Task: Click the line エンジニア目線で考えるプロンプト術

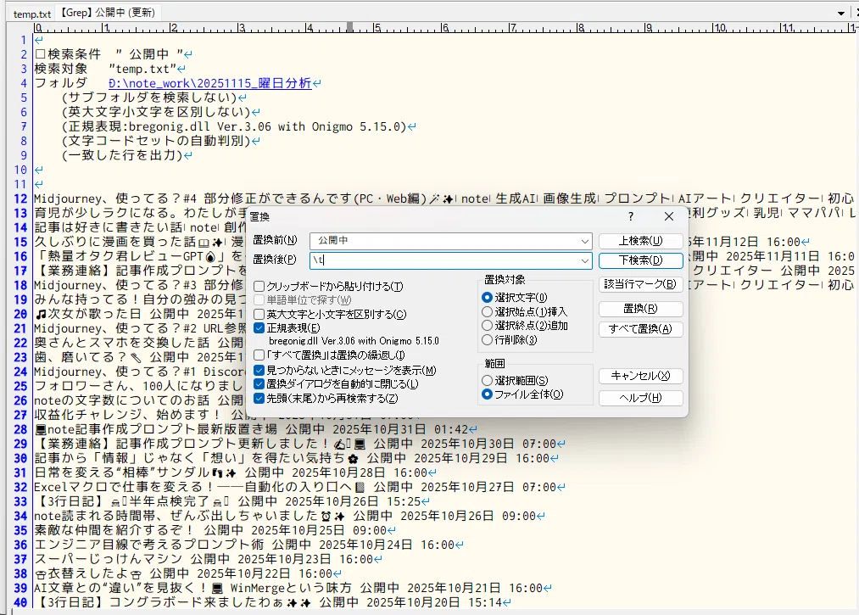Action: pyautogui.click(x=248, y=545)
